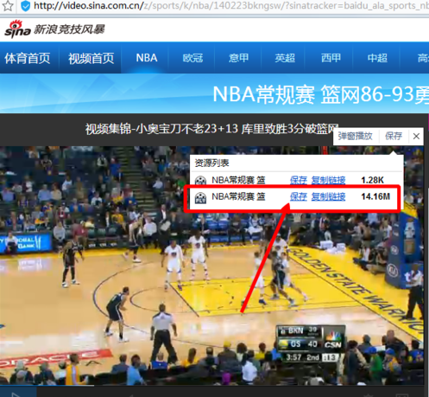This screenshot has height=397, width=429.
Task: Click film icon of 14.16M resource
Action: coord(200,197)
